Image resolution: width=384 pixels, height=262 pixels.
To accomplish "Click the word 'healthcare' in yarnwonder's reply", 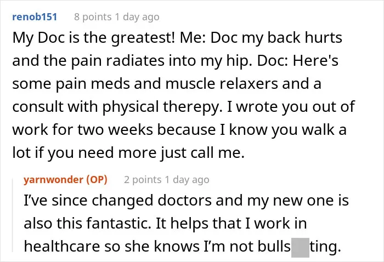I will tap(62, 246).
